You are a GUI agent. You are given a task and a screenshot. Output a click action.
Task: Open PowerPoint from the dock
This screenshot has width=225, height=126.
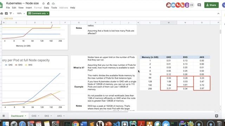pyautogui.click(x=108, y=124)
